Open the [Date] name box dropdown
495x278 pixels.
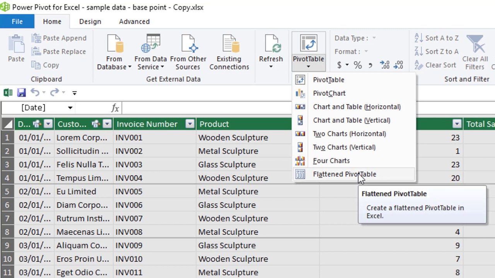click(x=70, y=108)
